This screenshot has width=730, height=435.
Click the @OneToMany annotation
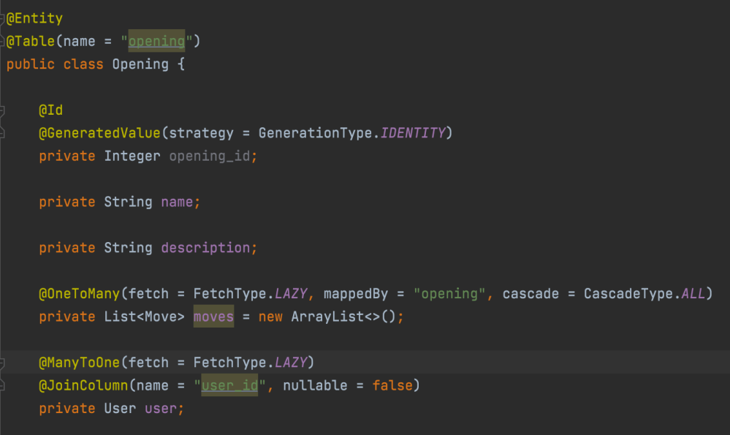click(79, 294)
